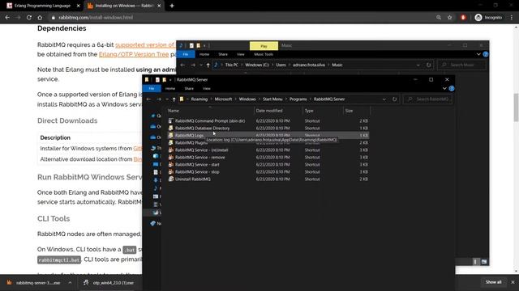519x291 pixels.
Task: Show all downloads
Action: (x=494, y=282)
